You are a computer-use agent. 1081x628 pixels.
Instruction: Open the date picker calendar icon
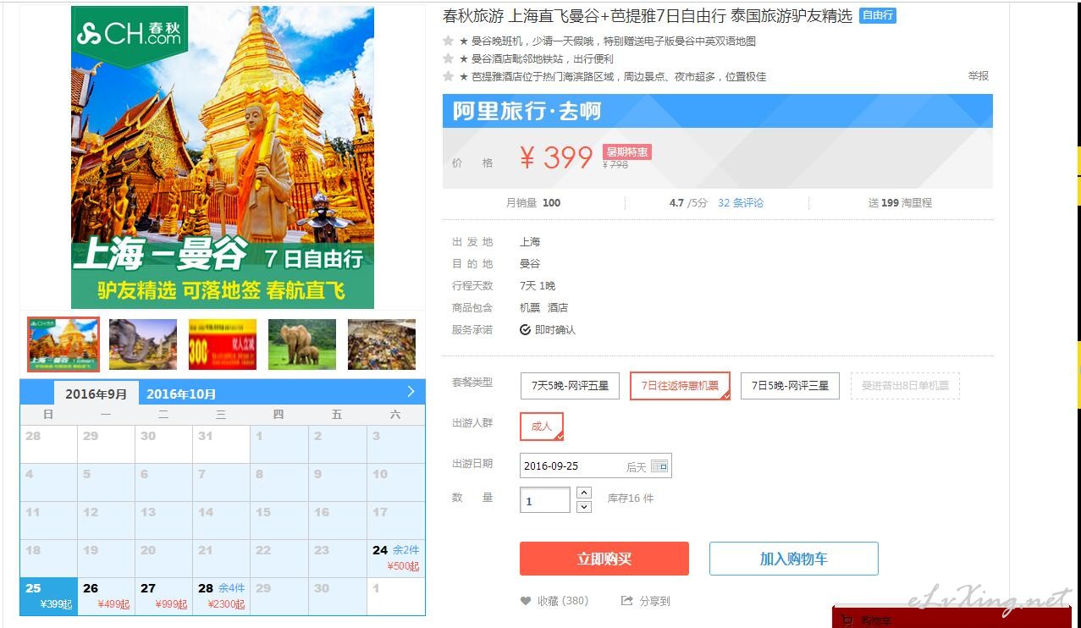[x=659, y=466]
